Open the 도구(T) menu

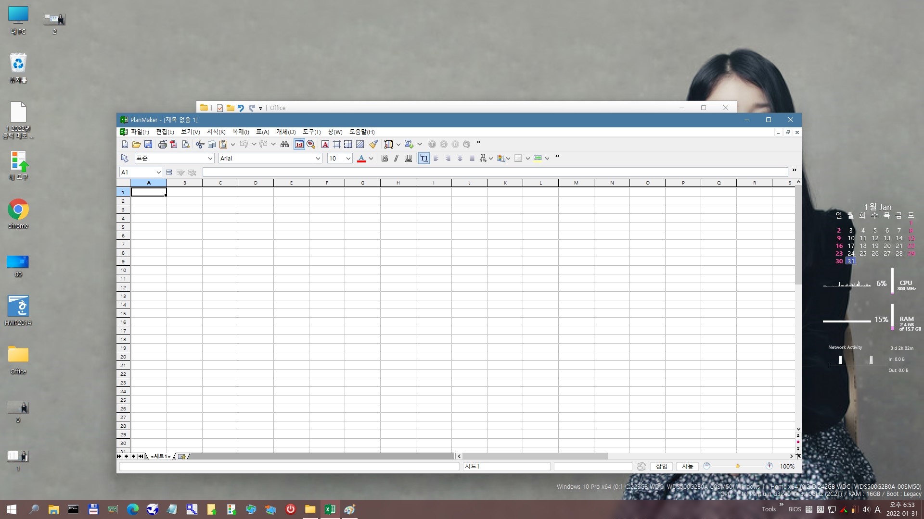click(312, 132)
